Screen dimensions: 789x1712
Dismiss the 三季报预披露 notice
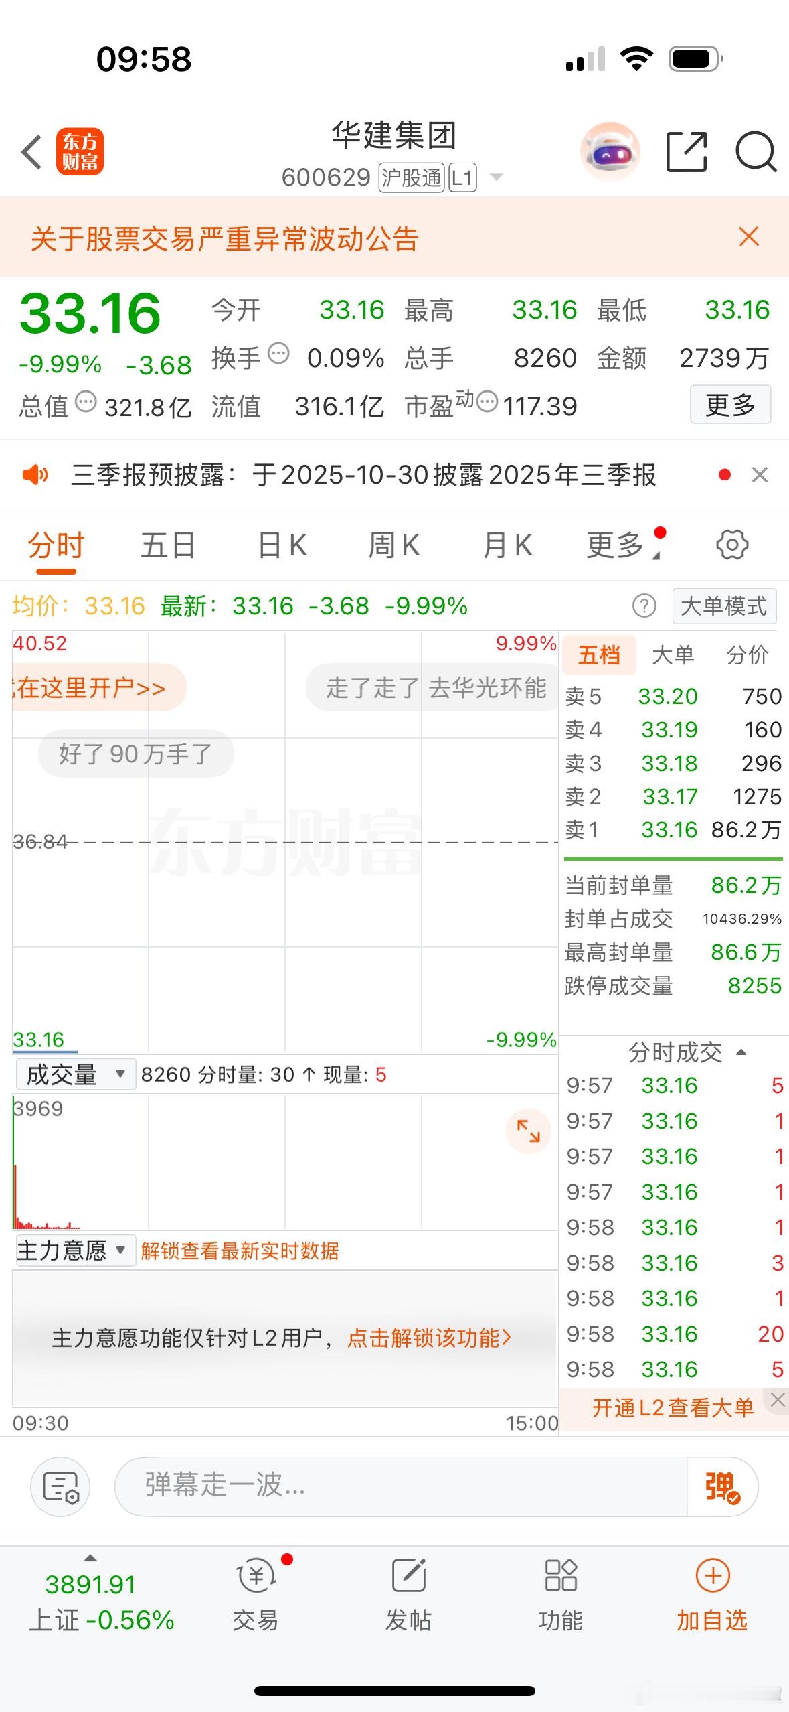tap(760, 475)
